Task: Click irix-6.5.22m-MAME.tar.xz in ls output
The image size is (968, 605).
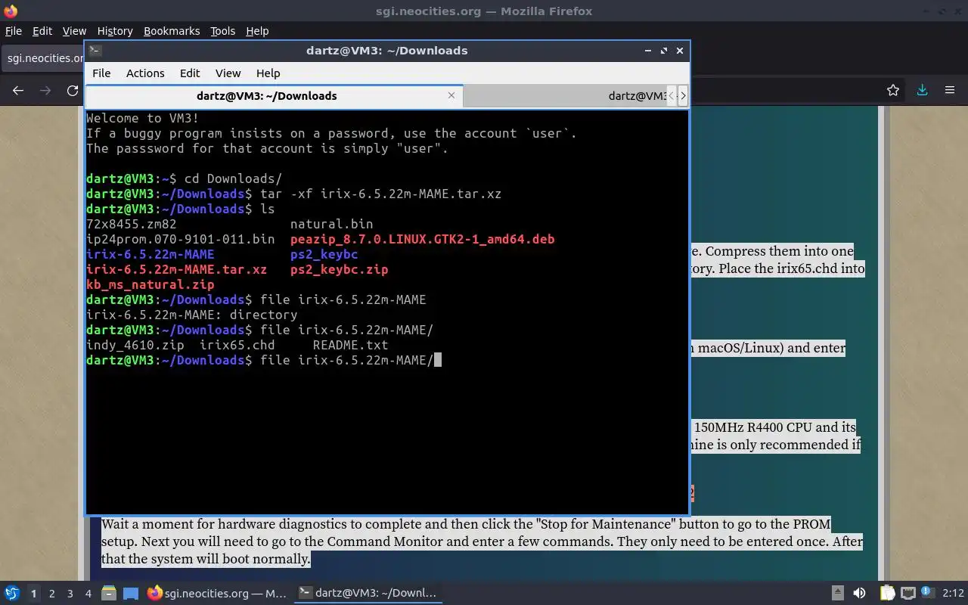Action: tap(176, 269)
